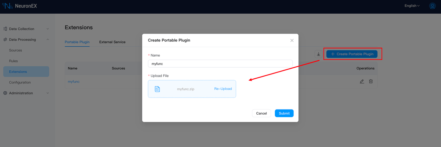Open the user profile avatar
Viewport: 441px width, 147px height.
(x=432, y=6)
